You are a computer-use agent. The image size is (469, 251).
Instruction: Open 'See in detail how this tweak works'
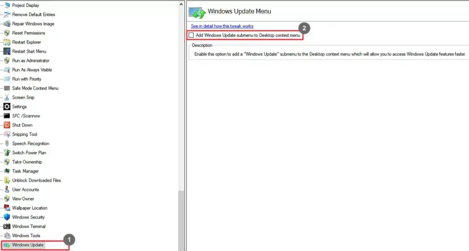tap(222, 26)
